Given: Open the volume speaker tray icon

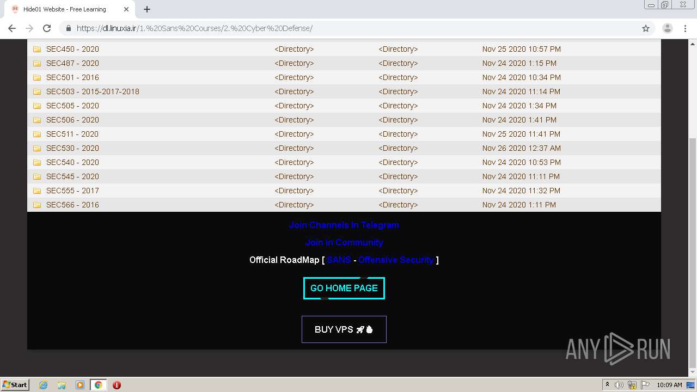Looking at the screenshot, I should tap(619, 385).
